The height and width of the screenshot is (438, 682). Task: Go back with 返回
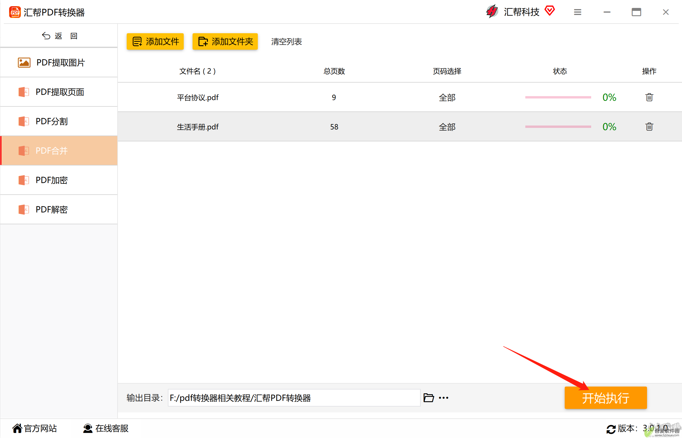(60, 36)
